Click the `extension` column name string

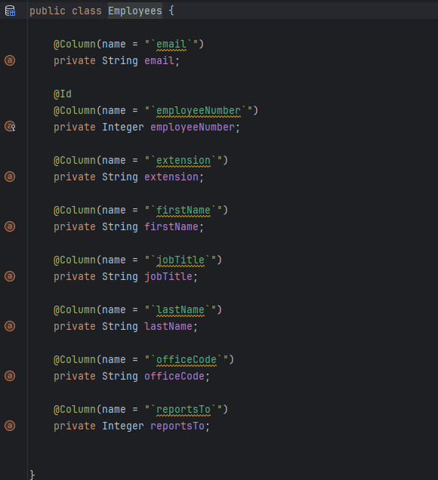coord(184,161)
